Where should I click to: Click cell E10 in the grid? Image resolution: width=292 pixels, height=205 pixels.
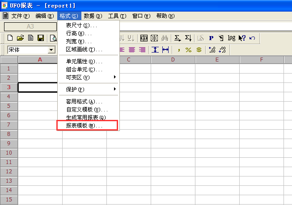(217, 153)
